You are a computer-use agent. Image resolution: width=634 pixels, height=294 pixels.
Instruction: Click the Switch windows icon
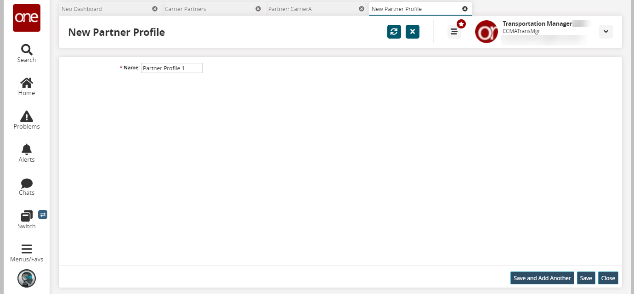click(27, 216)
